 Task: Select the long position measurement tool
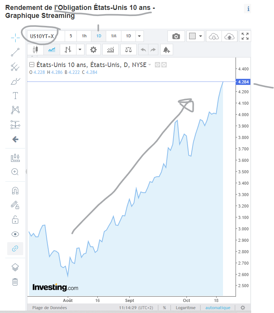point(15,125)
